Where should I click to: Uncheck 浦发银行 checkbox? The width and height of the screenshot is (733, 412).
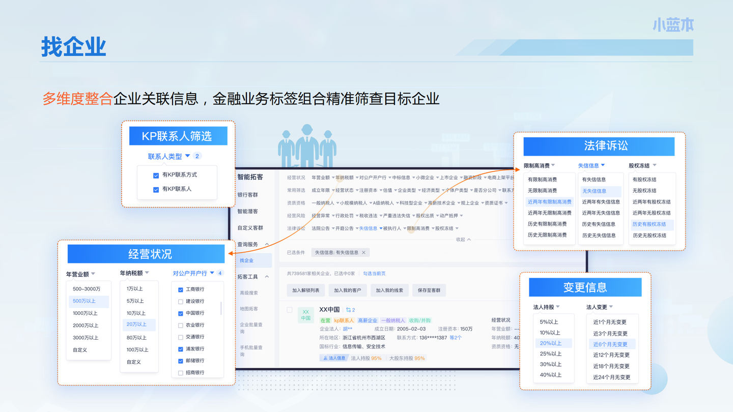point(181,349)
